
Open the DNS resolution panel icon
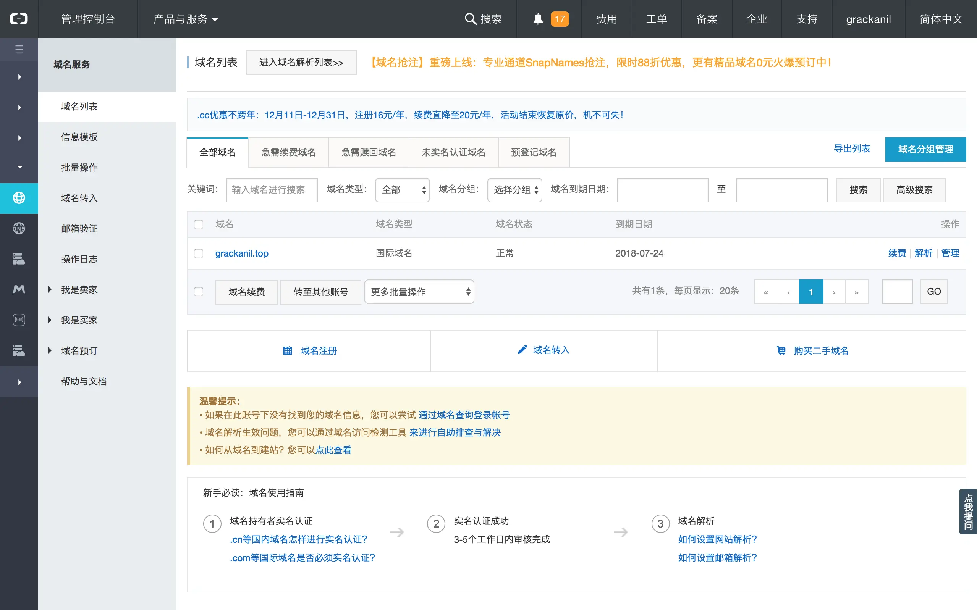(19, 228)
